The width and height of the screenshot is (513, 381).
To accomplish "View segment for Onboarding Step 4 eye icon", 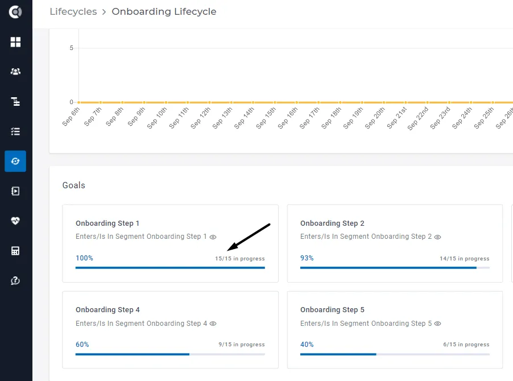I will point(213,324).
